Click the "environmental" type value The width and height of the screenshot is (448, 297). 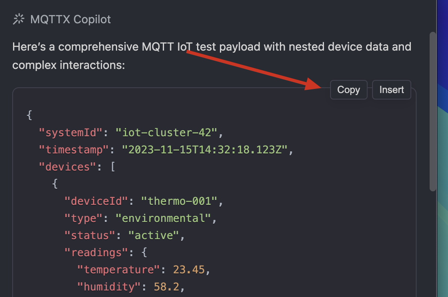coord(163,218)
